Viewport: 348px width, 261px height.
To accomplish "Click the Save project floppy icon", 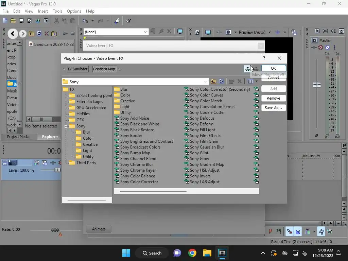I will [x=21, y=21].
